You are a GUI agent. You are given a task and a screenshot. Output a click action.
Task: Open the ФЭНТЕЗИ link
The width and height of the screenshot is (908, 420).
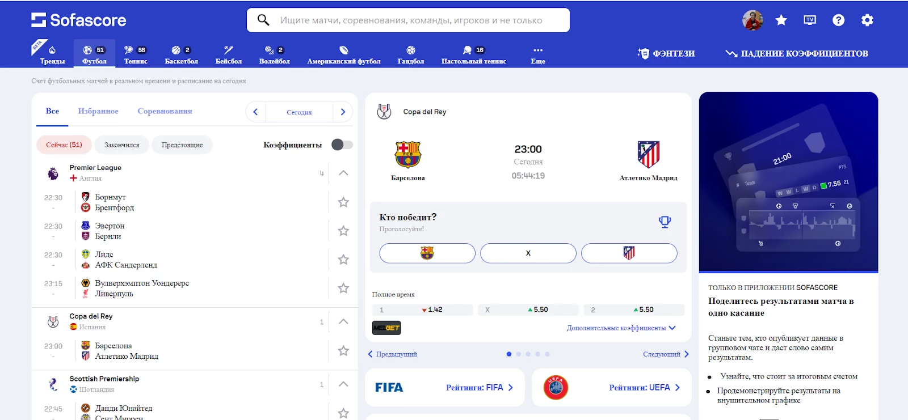coord(666,54)
